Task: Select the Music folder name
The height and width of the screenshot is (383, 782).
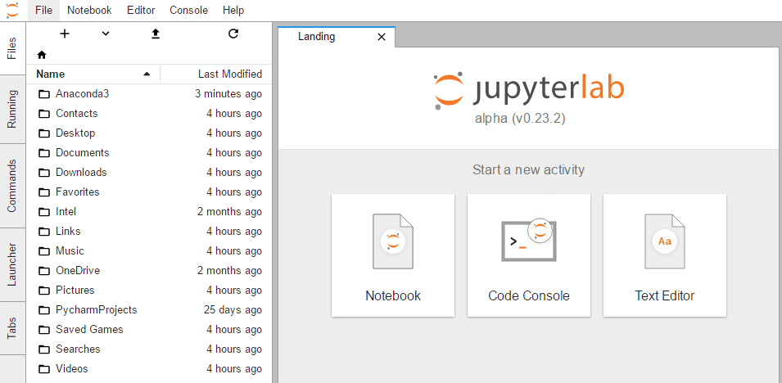Action: 70,251
